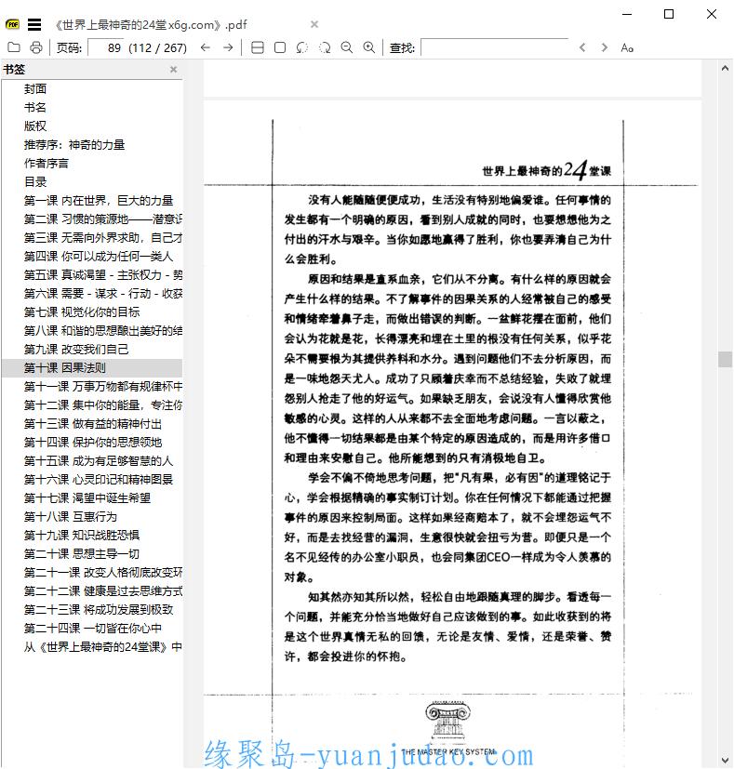Find next match arrow
734x769 pixels.
tap(605, 47)
